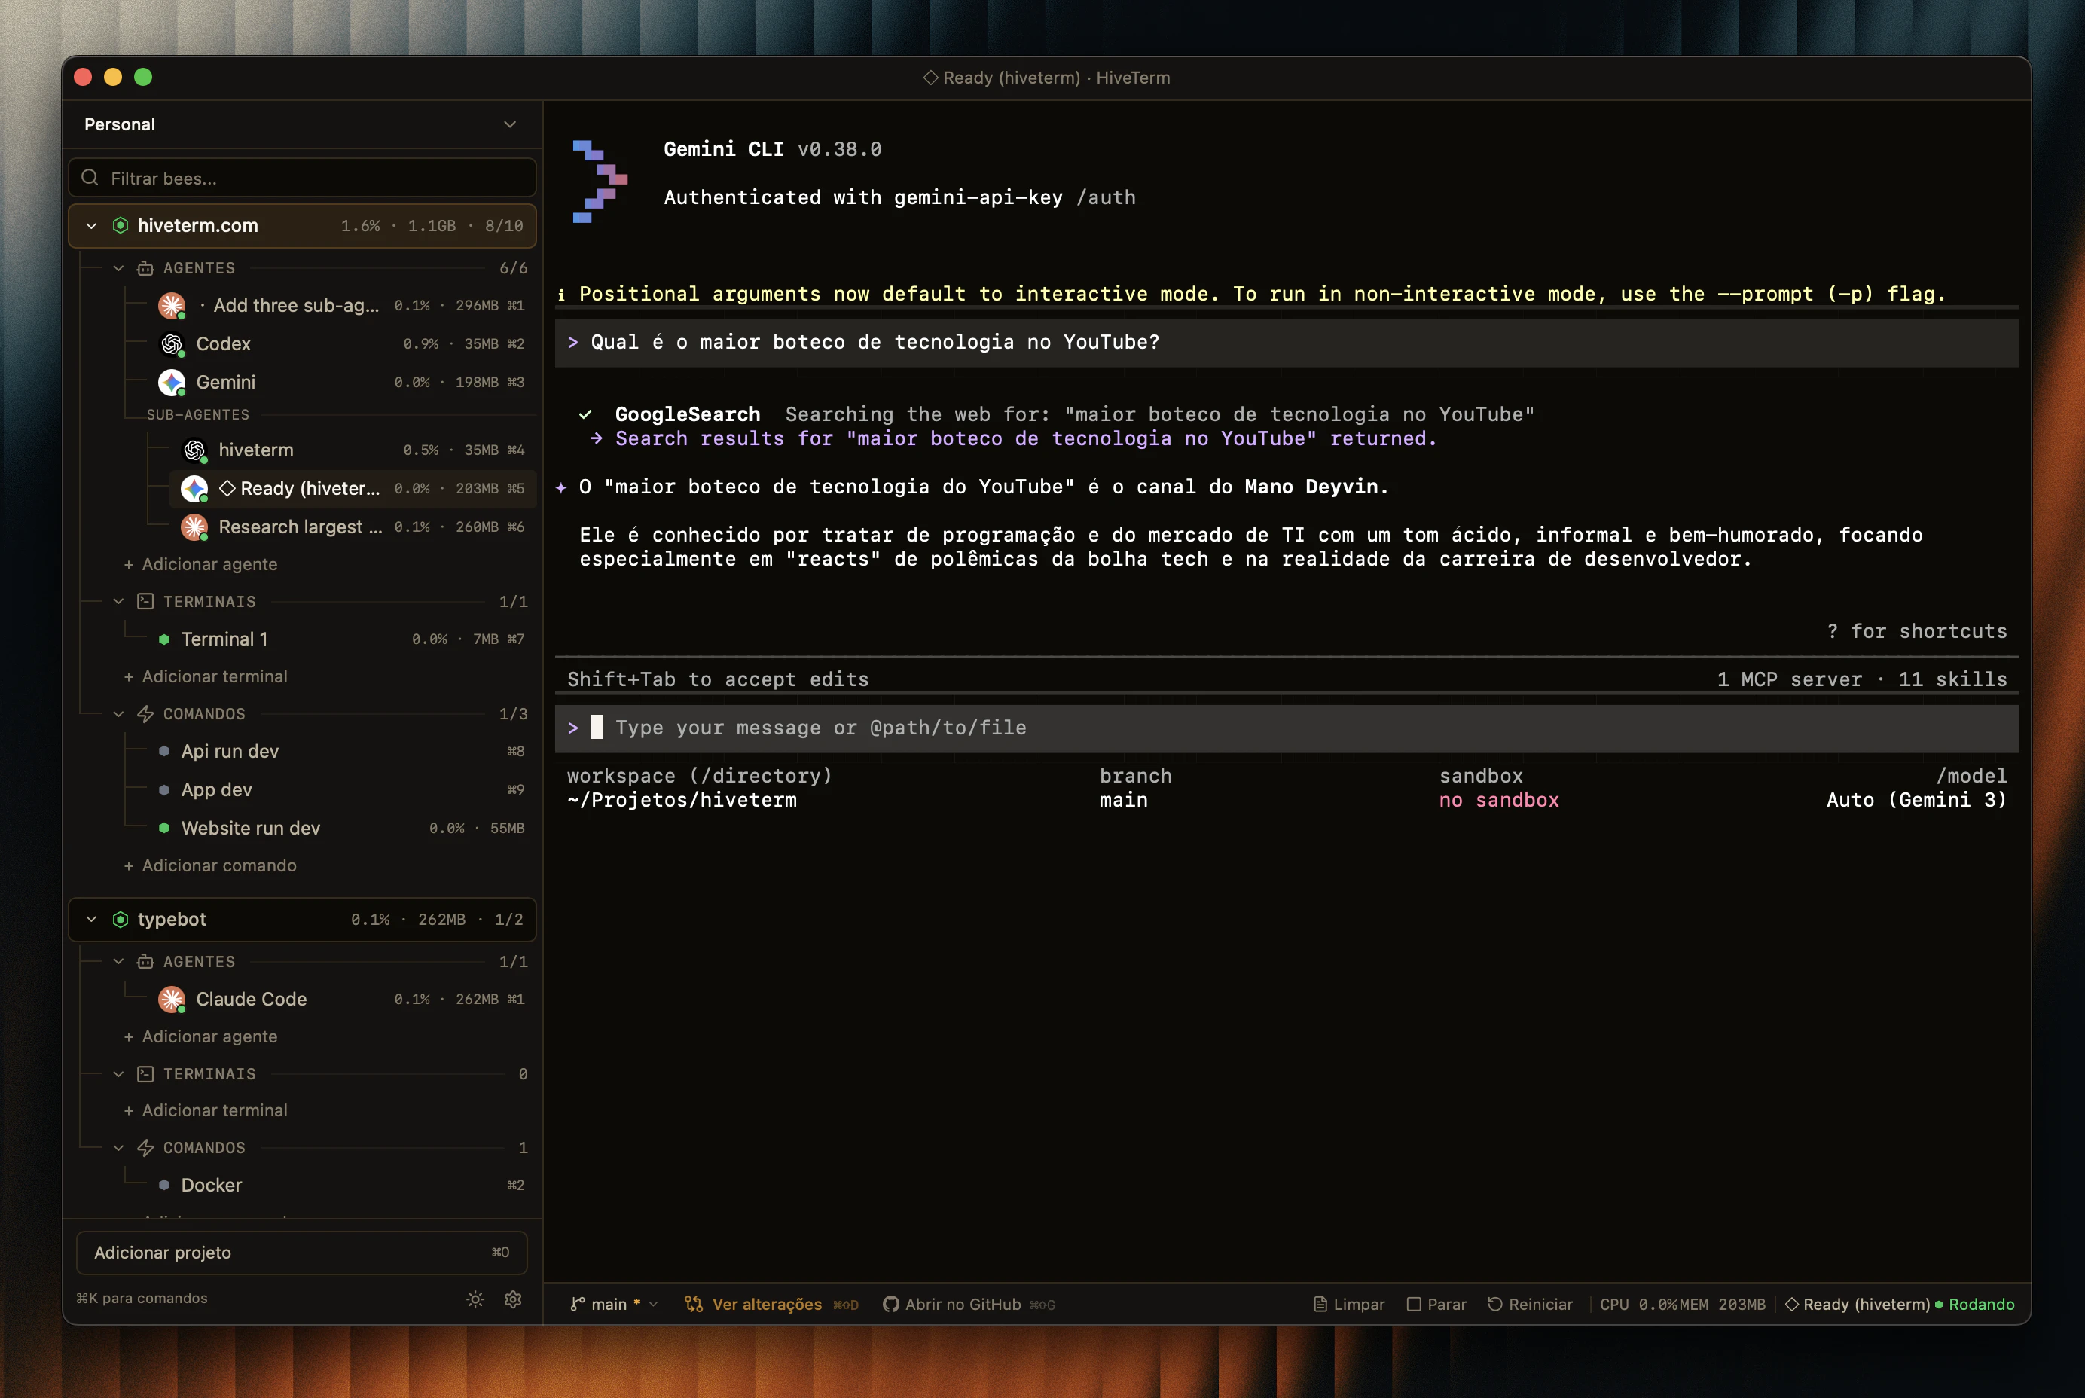Open settings via the gear icon
This screenshot has width=2085, height=1398.
512,1299
